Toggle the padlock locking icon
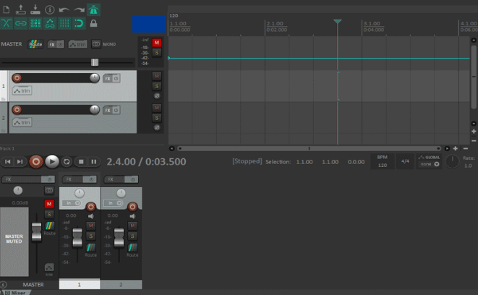Image resolution: width=478 pixels, height=295 pixels. (x=93, y=23)
